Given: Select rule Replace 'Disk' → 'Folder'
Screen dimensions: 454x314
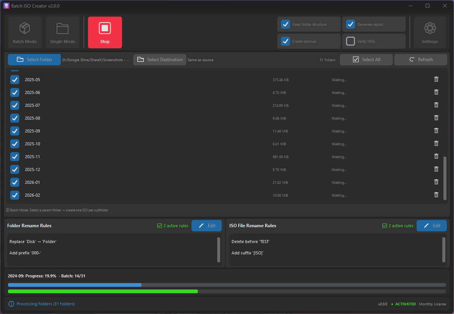Looking at the screenshot, I should 33,242.
